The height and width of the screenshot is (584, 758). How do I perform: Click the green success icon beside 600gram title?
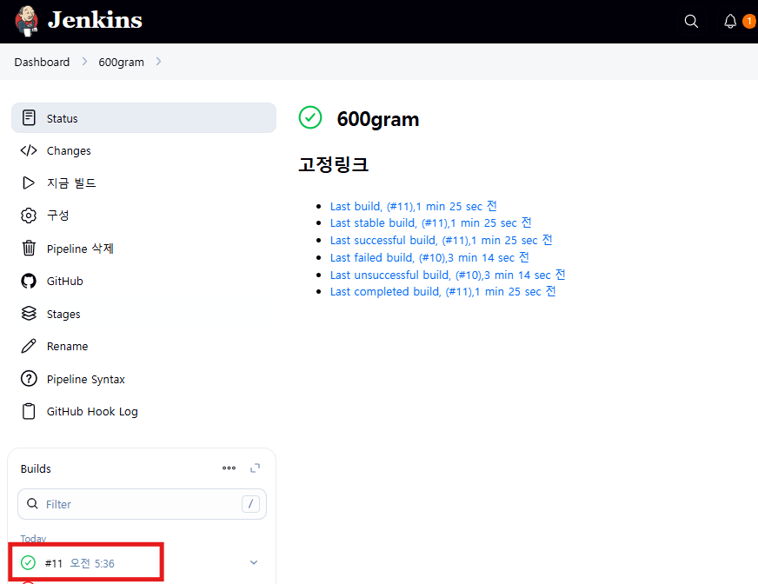tap(309, 117)
